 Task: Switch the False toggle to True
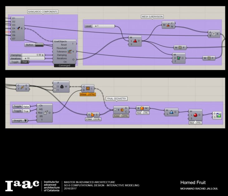tap(26, 106)
